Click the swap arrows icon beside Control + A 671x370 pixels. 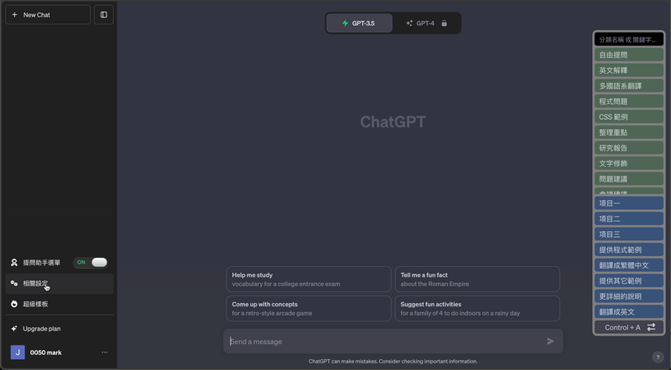pos(651,327)
